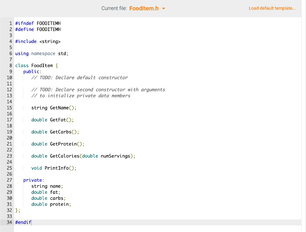Click the dropdown arrow next to FoodItem.h

(x=163, y=9)
